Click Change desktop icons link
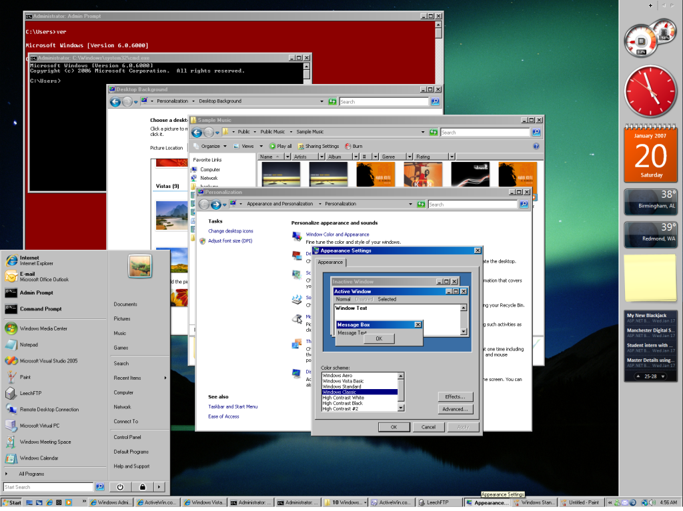 click(x=230, y=231)
